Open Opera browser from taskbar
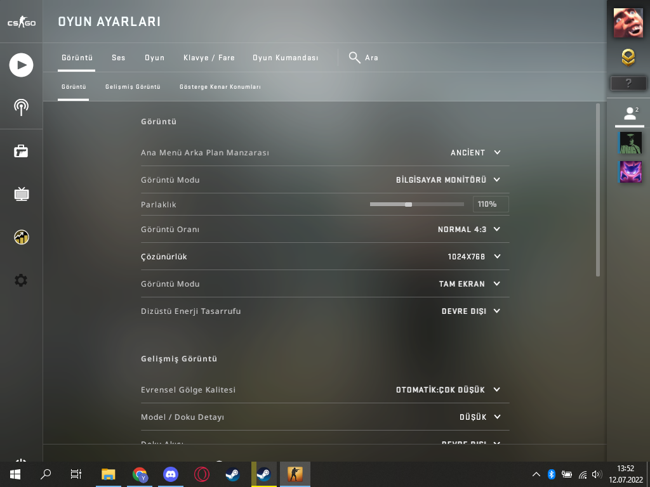 pos(201,474)
